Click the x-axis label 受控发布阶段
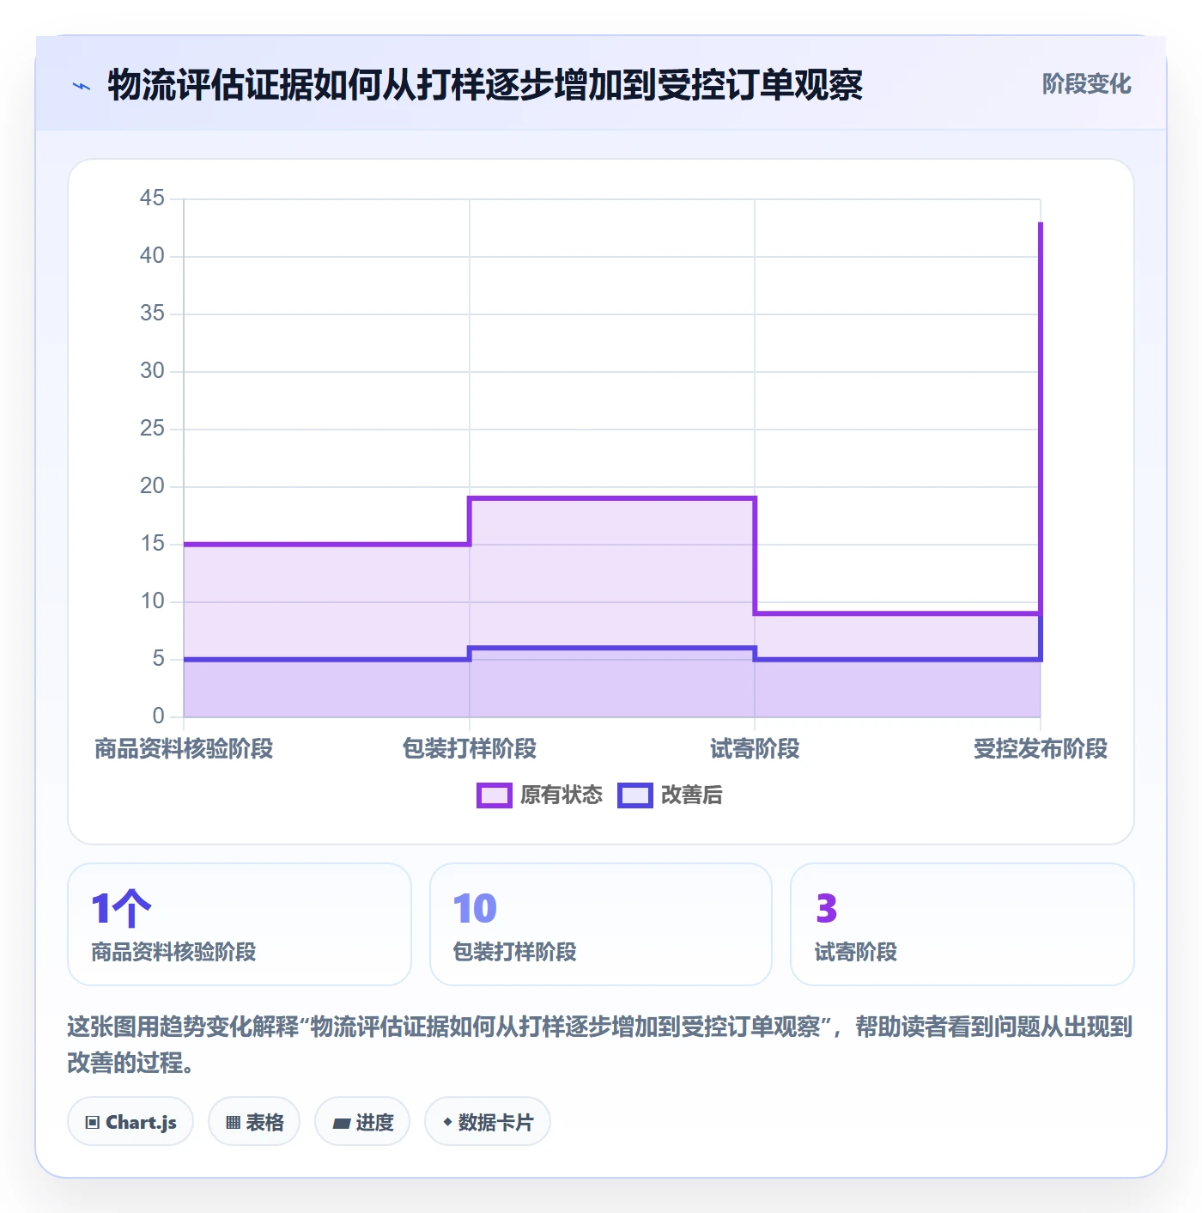Viewport: 1202px width, 1213px height. click(1041, 749)
